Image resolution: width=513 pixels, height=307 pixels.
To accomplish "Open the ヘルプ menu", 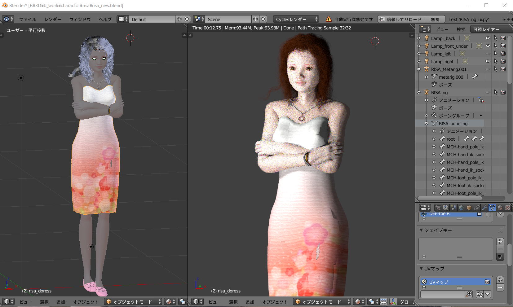I will coord(105,19).
